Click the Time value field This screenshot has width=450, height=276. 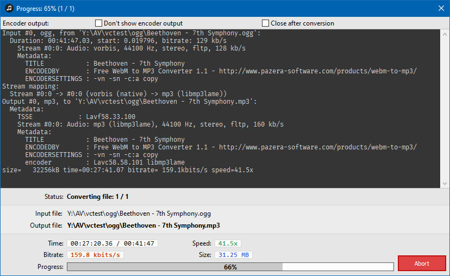coord(112,243)
